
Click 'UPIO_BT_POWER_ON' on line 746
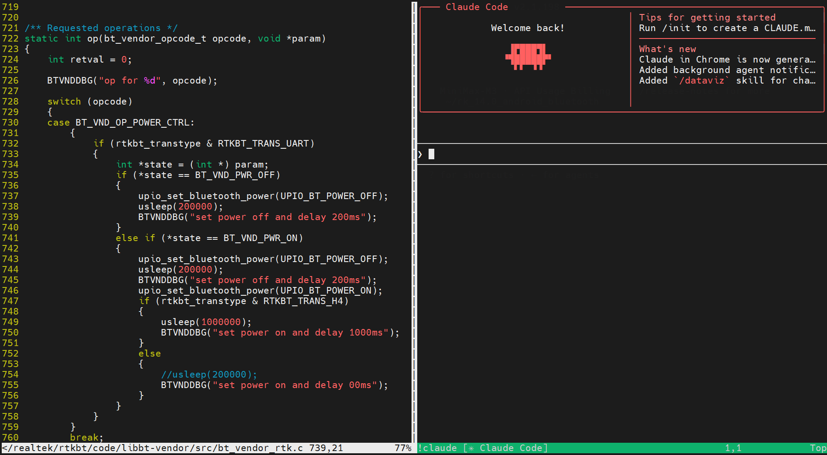point(326,290)
